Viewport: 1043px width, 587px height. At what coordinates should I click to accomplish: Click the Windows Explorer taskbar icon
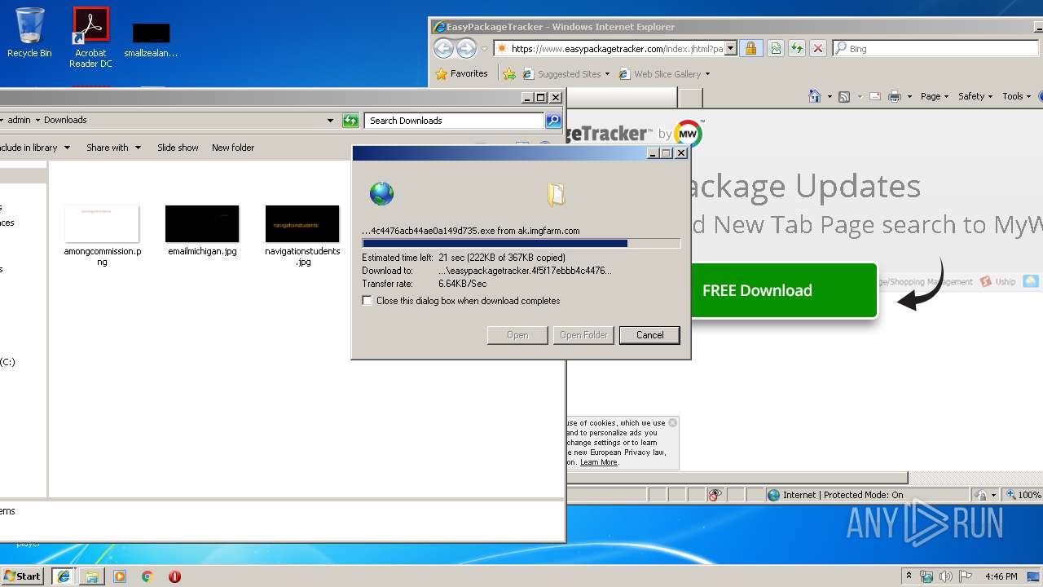tap(92, 576)
